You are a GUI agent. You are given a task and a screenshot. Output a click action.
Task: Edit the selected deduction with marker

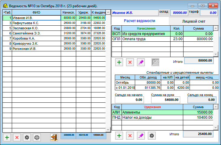coord(141,136)
